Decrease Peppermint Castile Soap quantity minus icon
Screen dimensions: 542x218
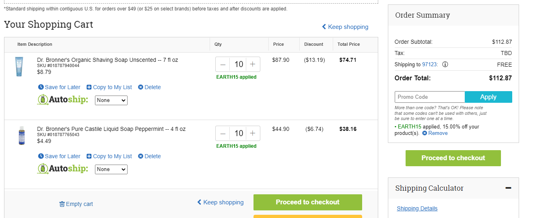point(223,133)
